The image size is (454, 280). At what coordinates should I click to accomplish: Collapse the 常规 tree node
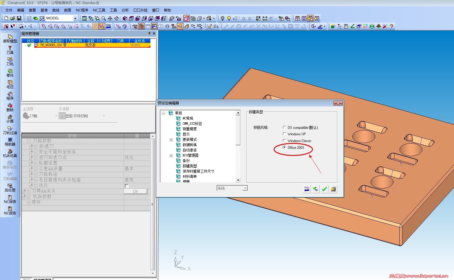tap(164, 113)
